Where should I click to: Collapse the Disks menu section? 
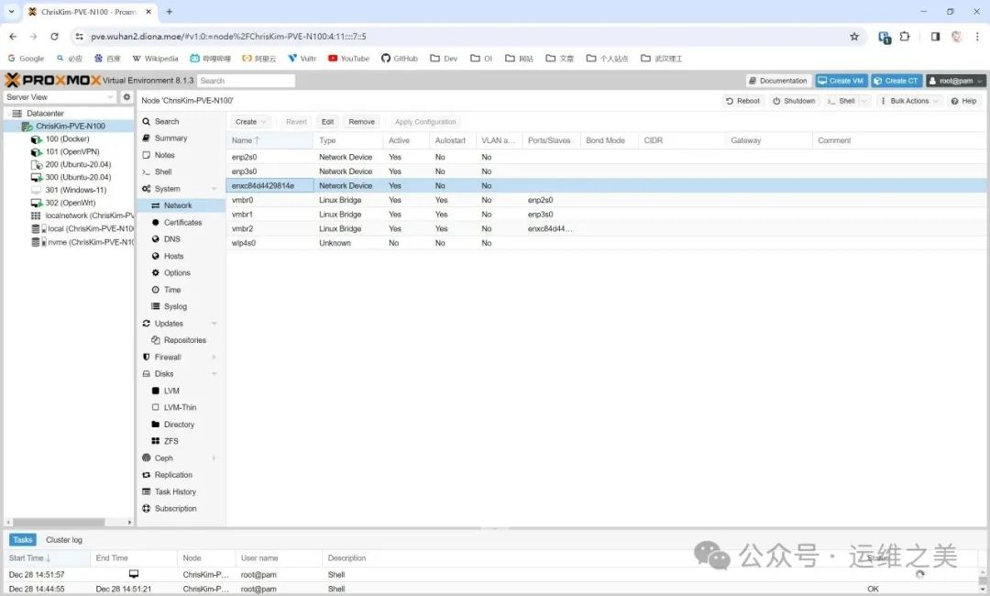point(214,374)
